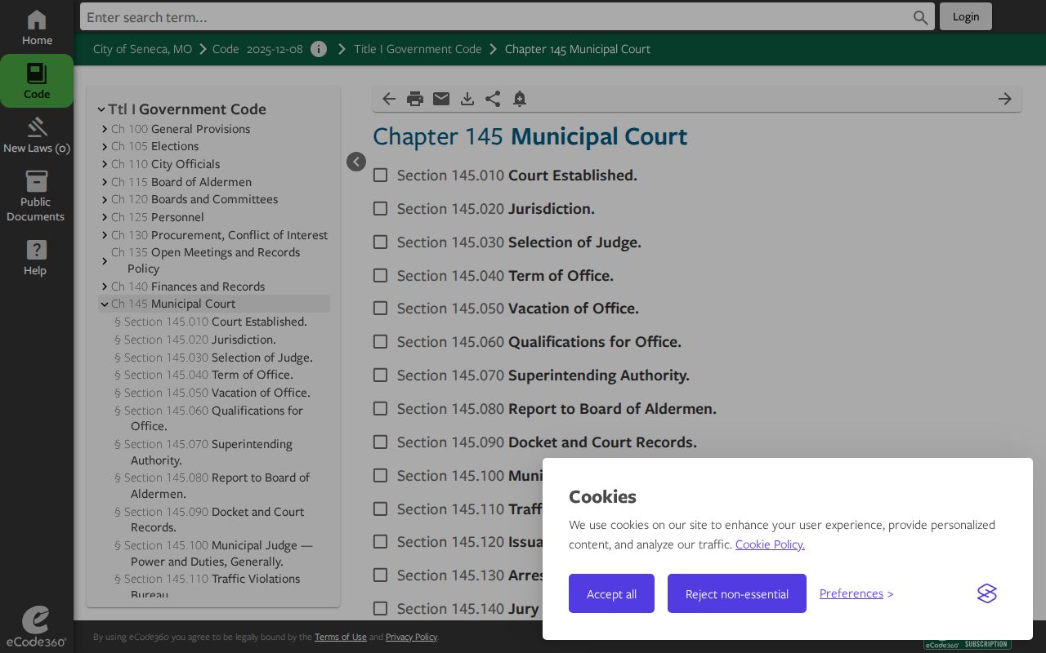Image resolution: width=1046 pixels, height=653 pixels.
Task: Expand Ch 100 General Provisions
Action: (105, 129)
